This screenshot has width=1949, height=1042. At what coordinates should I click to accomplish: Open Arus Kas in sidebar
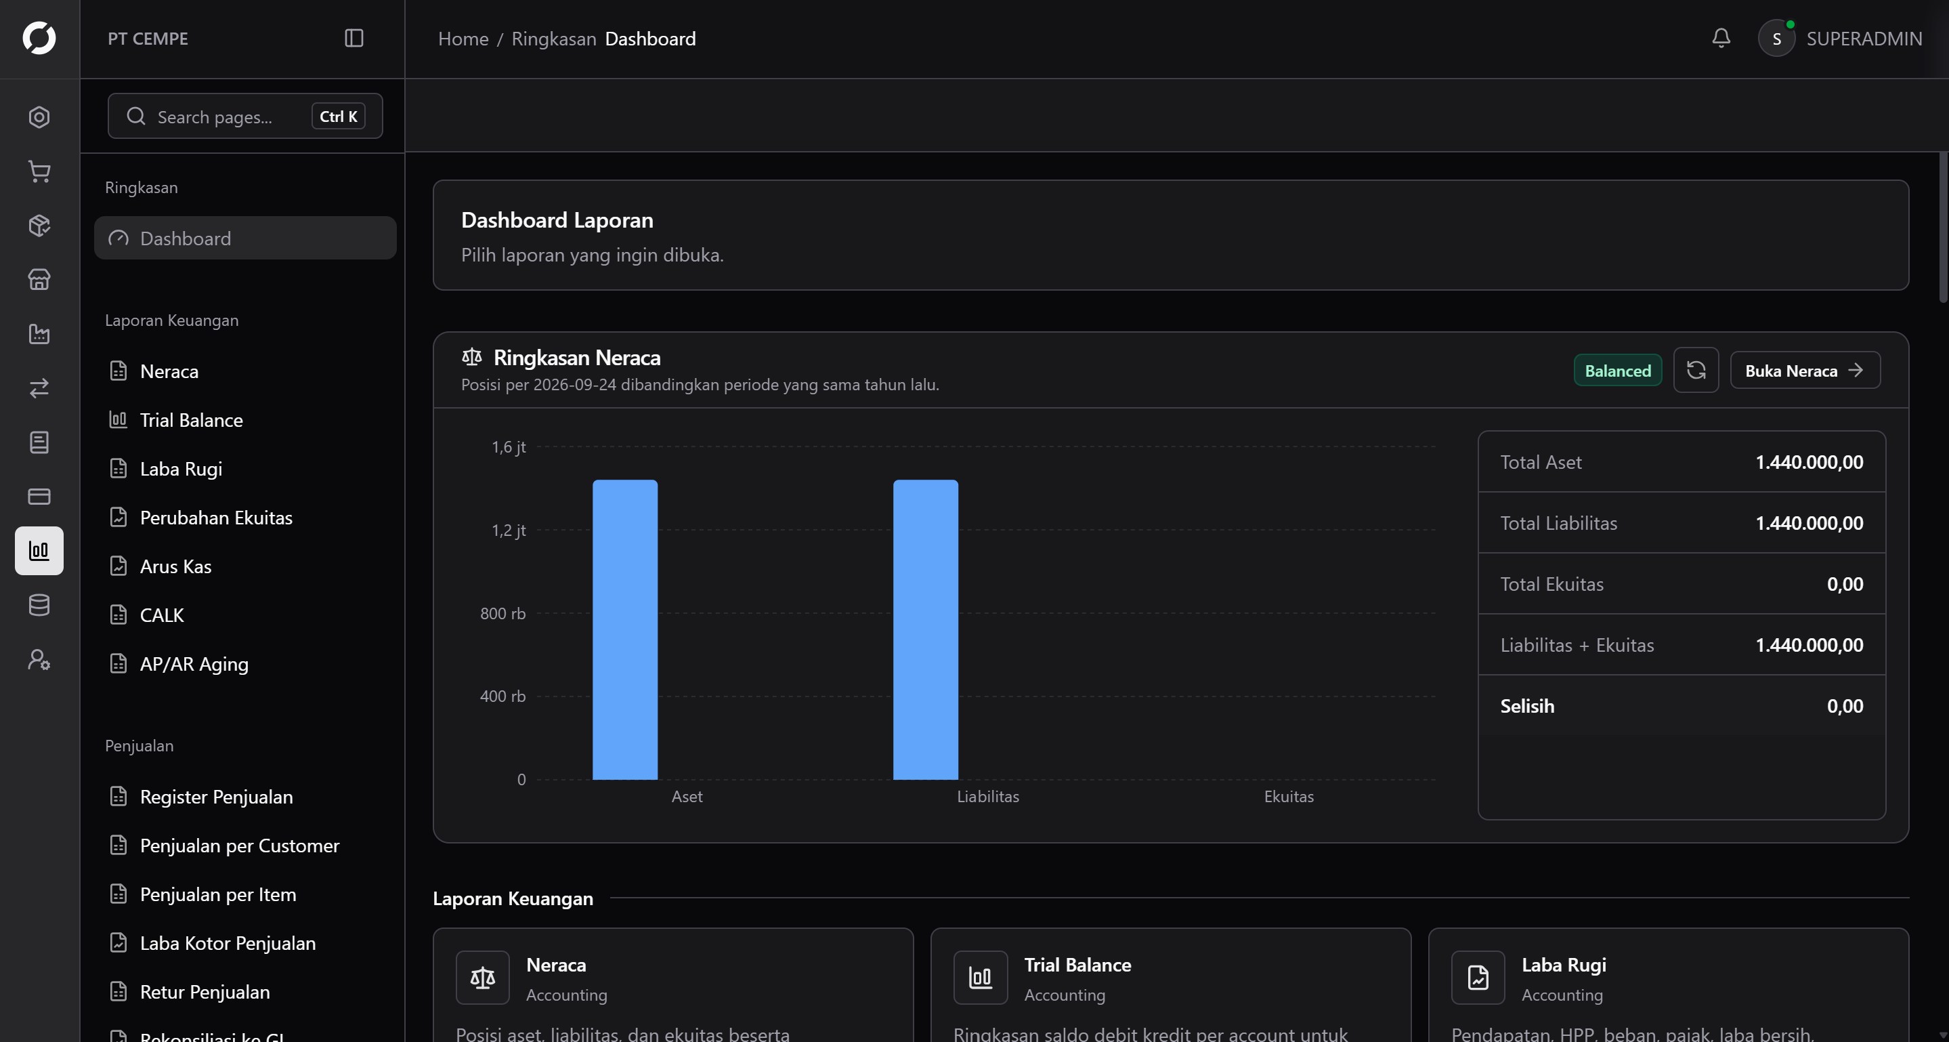tap(245, 566)
